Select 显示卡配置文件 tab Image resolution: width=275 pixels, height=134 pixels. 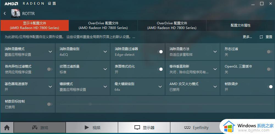click(35, 25)
